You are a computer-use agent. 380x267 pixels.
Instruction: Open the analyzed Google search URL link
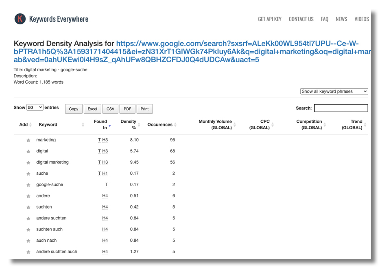192,52
